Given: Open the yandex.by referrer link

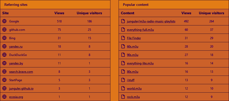Looking at the screenshot, I should click(x=16, y=63).
